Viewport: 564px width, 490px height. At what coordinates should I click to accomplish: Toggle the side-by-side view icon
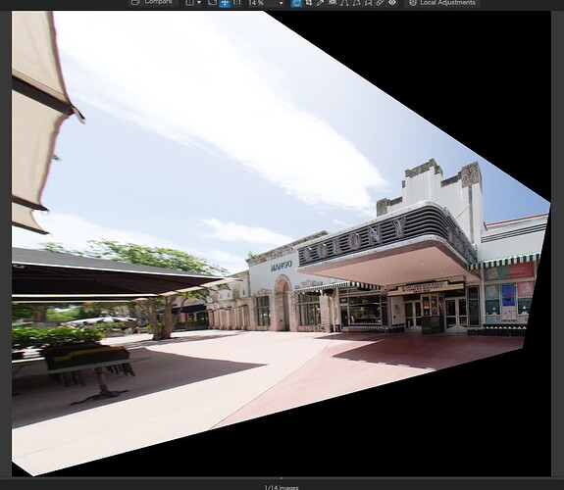point(189,3)
